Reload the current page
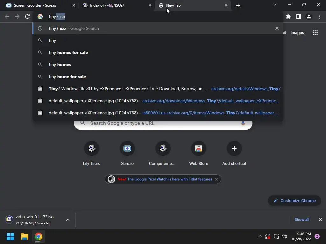 pyautogui.click(x=27, y=17)
